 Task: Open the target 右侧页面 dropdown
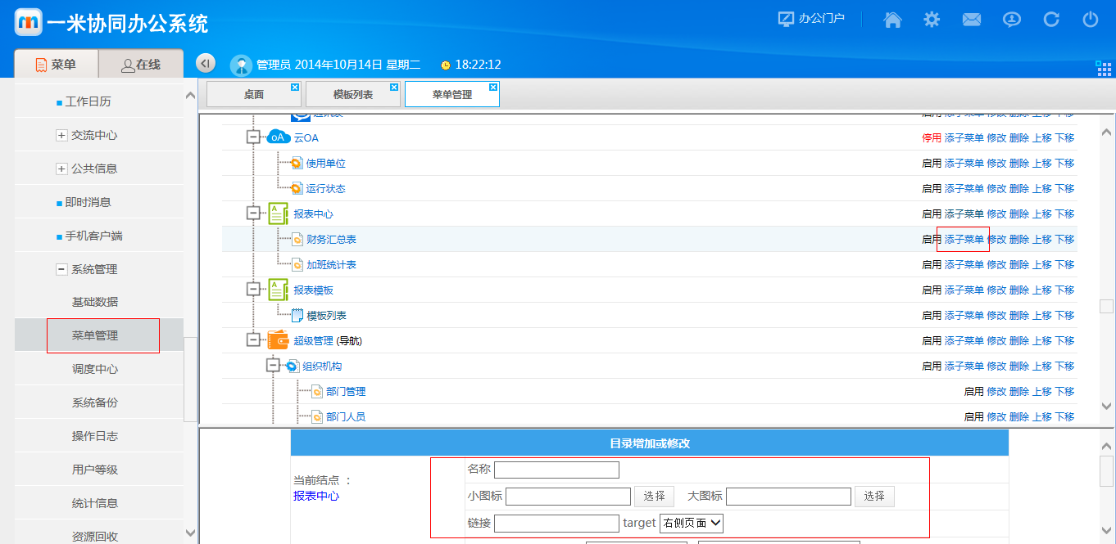[x=692, y=524]
